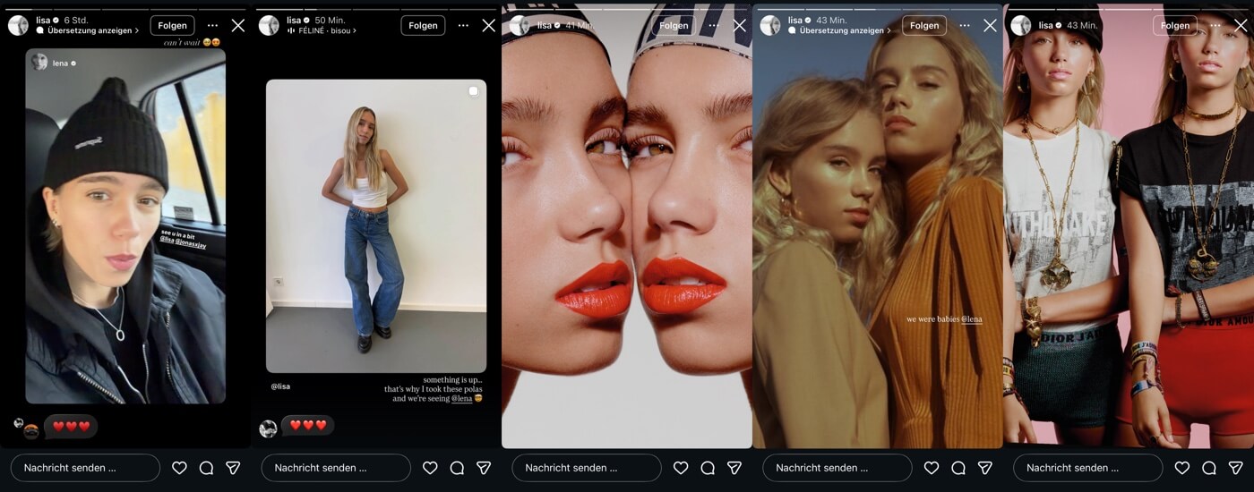Share the "we were babies" story via paper plane
Viewport: 1254px width, 492px height.
click(985, 468)
